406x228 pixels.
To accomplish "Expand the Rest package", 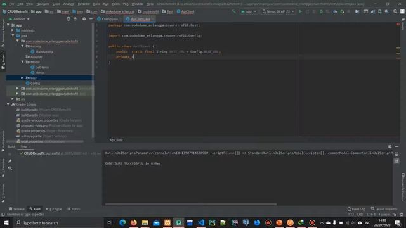I will click(x=22, y=77).
